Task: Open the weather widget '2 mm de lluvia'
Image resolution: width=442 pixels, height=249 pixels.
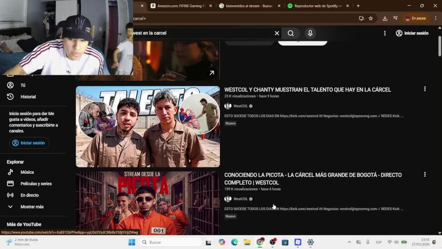Action: coord(22,242)
